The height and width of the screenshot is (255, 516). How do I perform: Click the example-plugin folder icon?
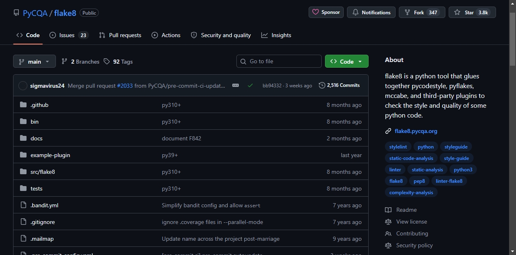[x=23, y=155]
